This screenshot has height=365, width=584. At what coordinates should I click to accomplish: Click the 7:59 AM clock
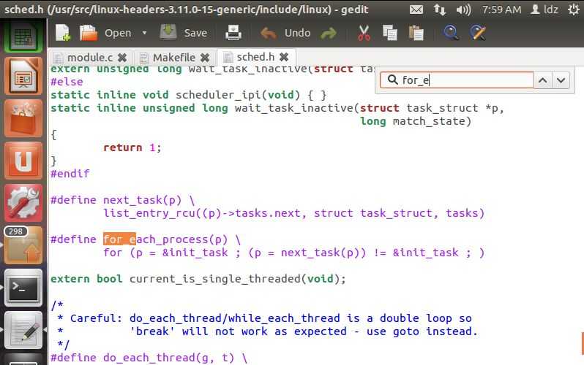click(x=501, y=9)
